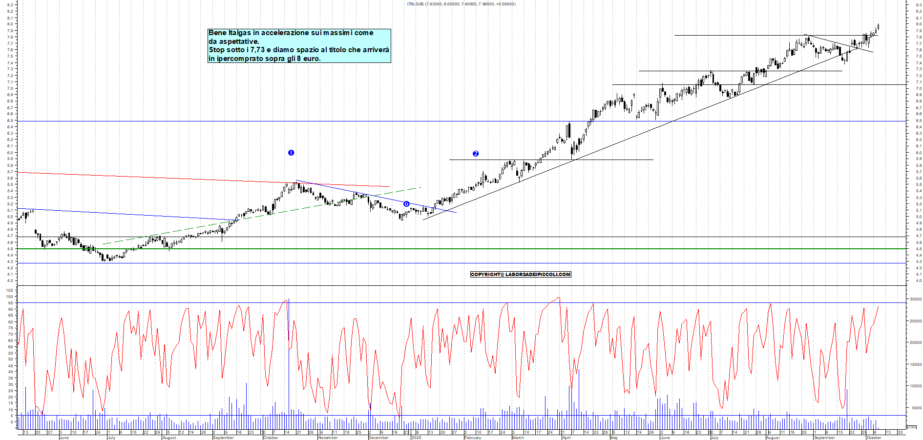Screen dimensions: 923x440
Task: Click the blue circled number 2 marker
Action: click(476, 154)
